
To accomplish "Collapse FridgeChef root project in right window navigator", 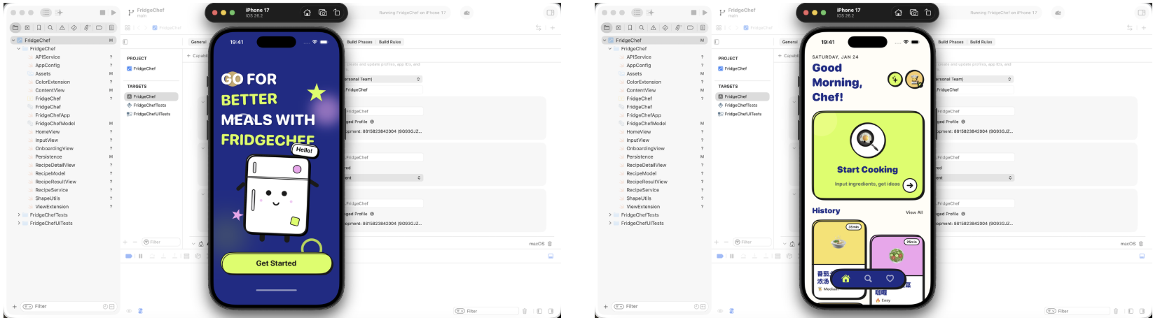I will click(605, 41).
